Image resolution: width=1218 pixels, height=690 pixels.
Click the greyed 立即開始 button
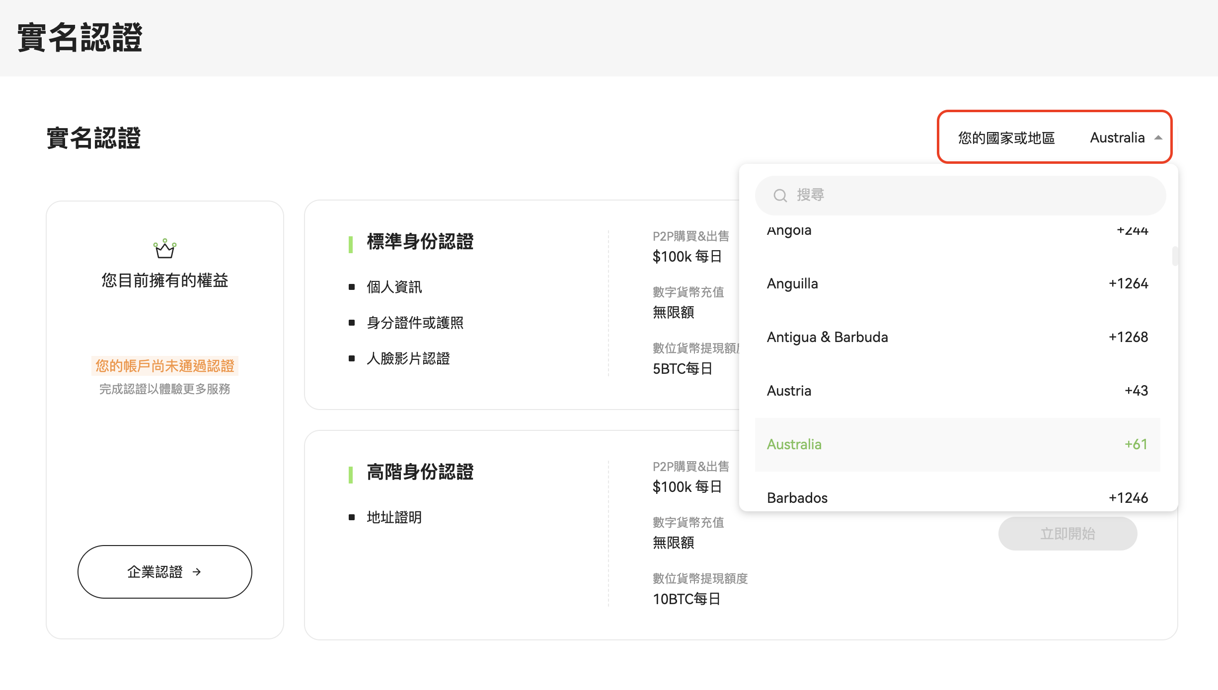[x=1067, y=534]
